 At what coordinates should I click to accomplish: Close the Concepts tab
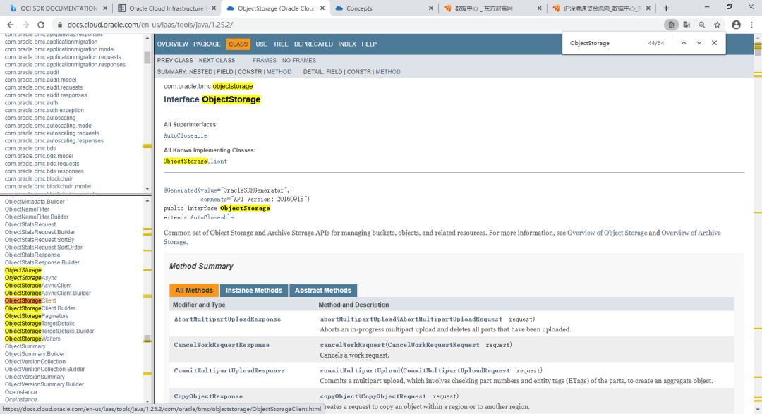pos(431,8)
